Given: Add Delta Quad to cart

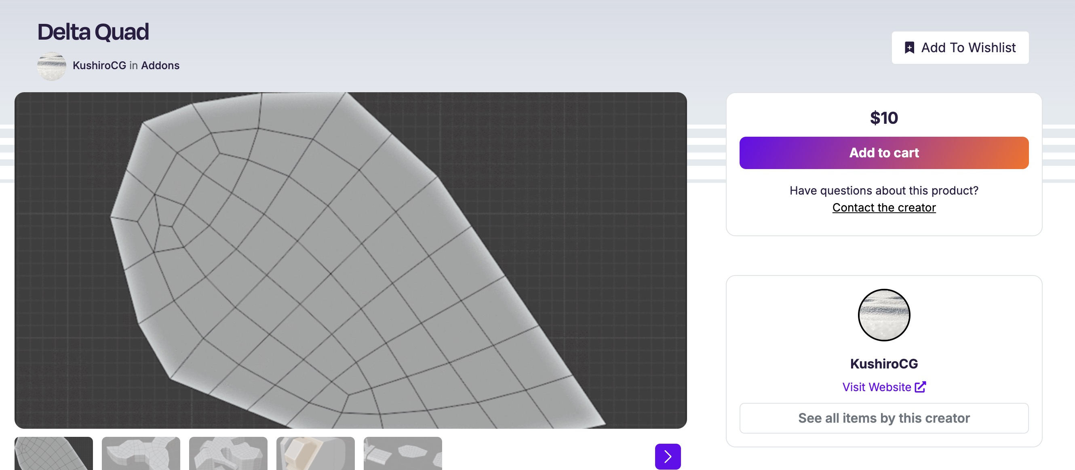Looking at the screenshot, I should tap(884, 153).
